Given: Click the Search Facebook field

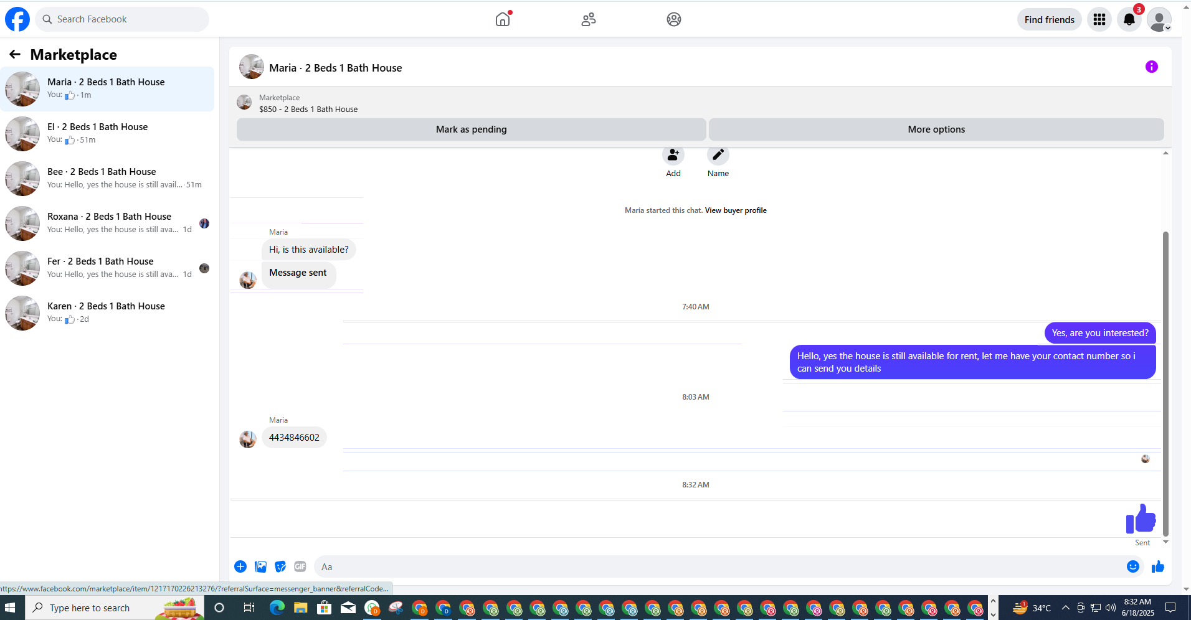Looking at the screenshot, I should coord(122,19).
